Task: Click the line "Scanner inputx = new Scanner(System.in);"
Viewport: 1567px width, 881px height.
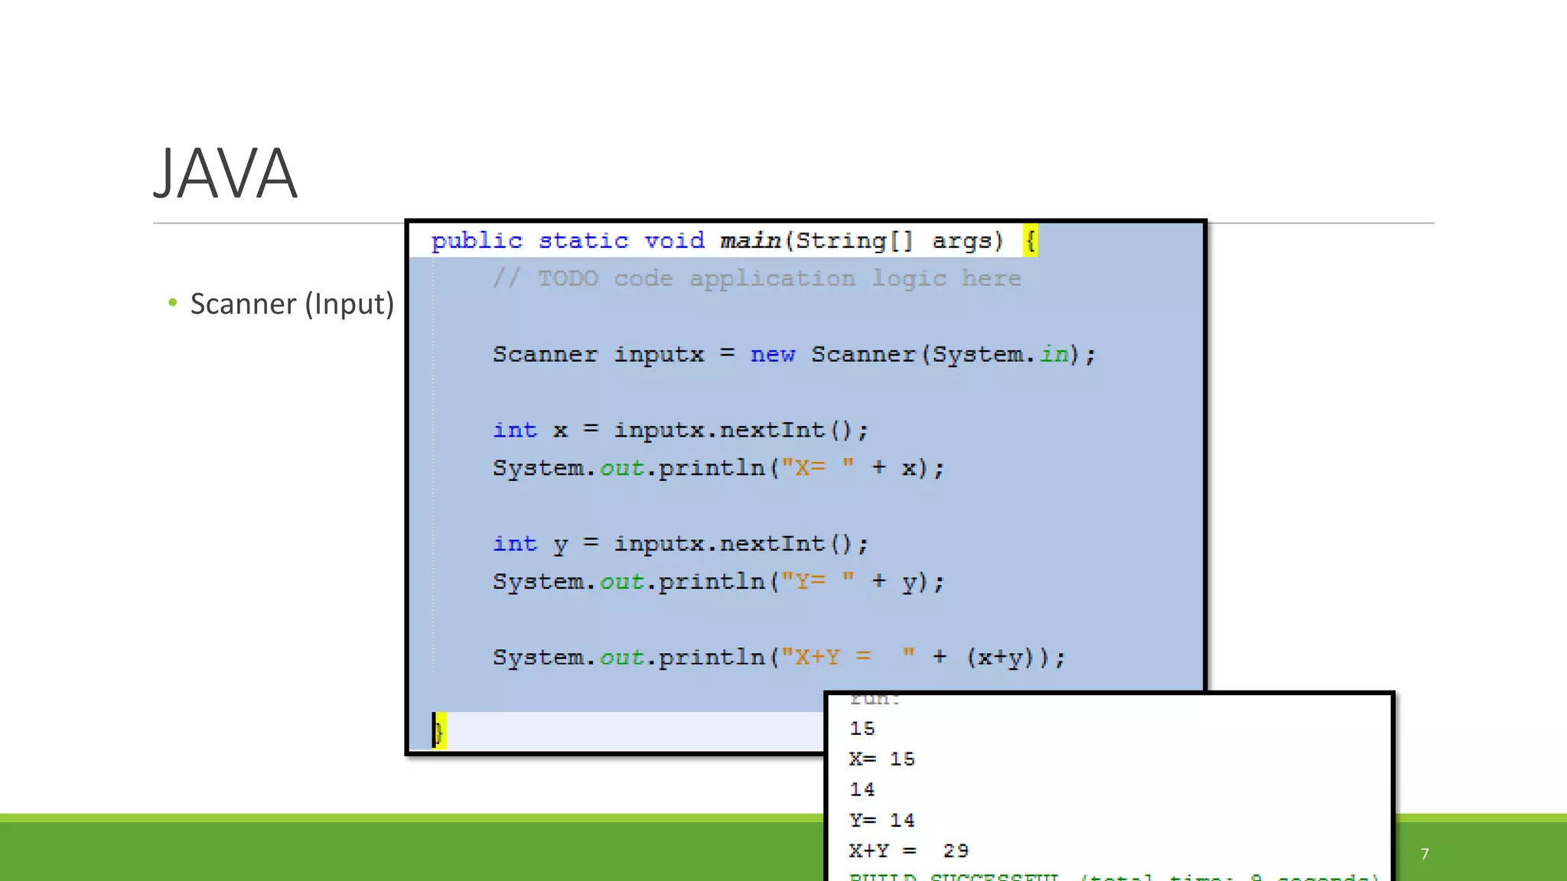Action: click(794, 355)
